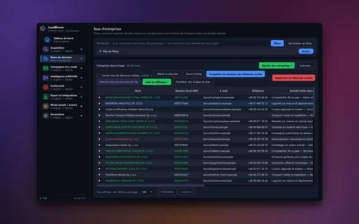Screen dimensions: 359x224
Task: Select the Mode simple / avancé icon
Action: point(46,106)
